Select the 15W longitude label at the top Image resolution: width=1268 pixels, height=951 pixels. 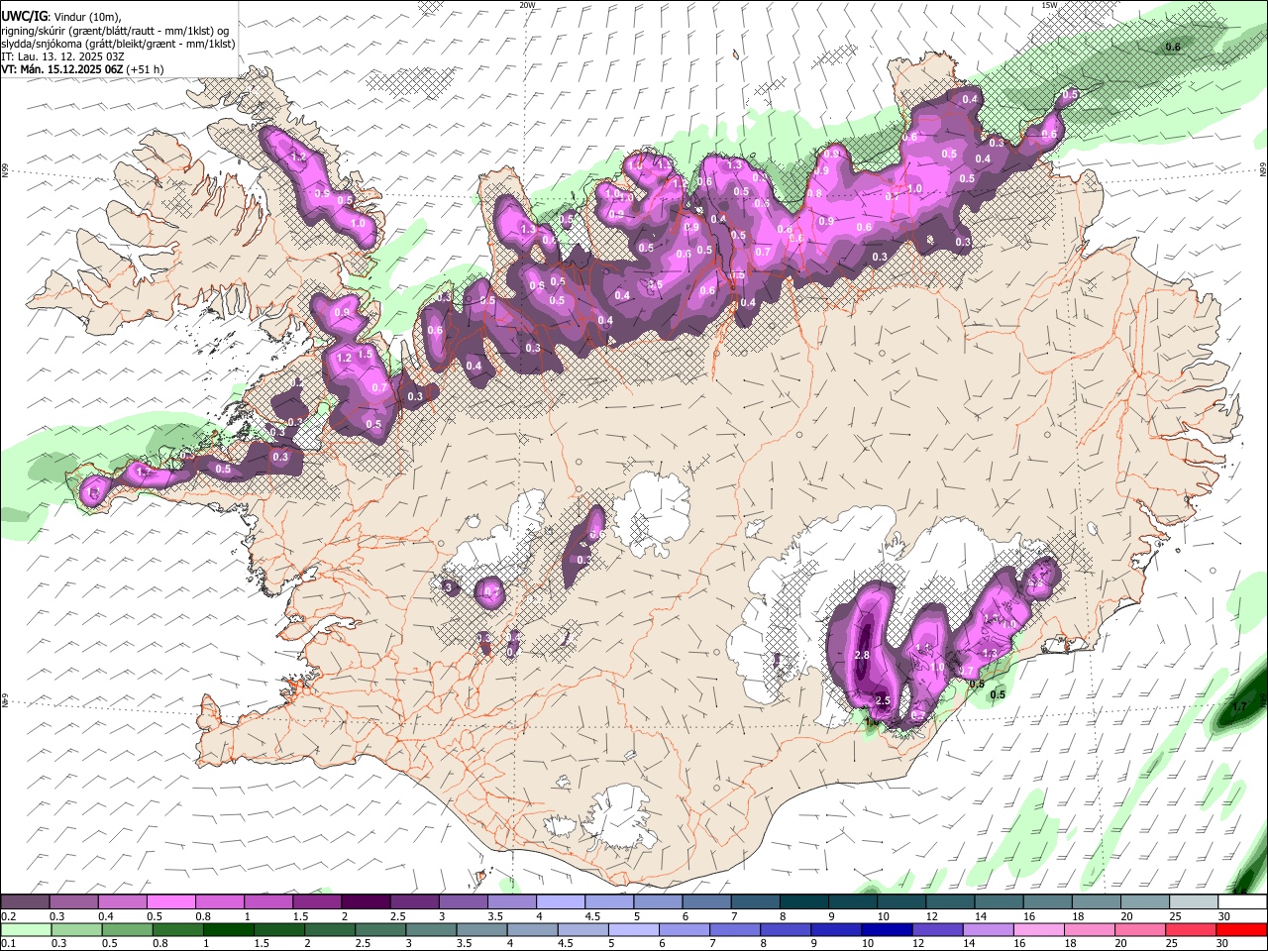tap(1049, 5)
